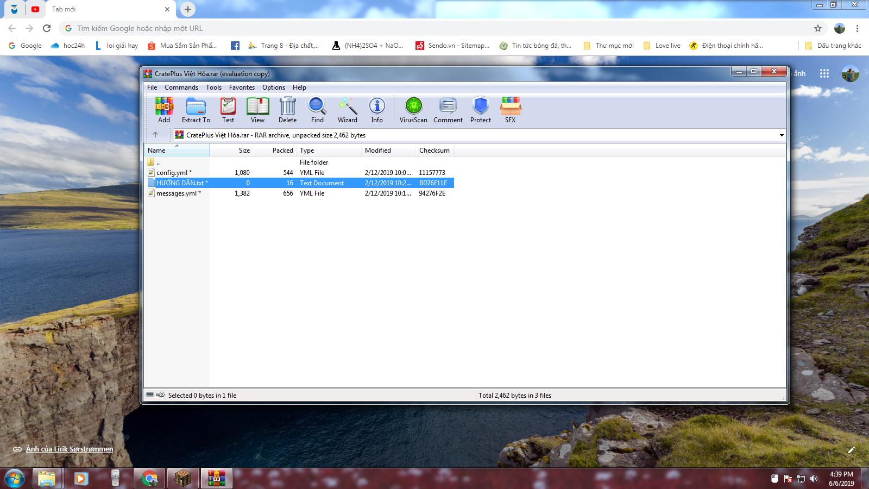869x489 pixels.
Task: Open the 'Thư mục mới' bookmark folder
Action: pos(609,46)
